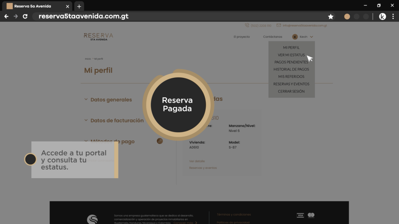This screenshot has width=399, height=224.
Task: Click the pencil edit icon
Action: pyautogui.click(x=159, y=141)
